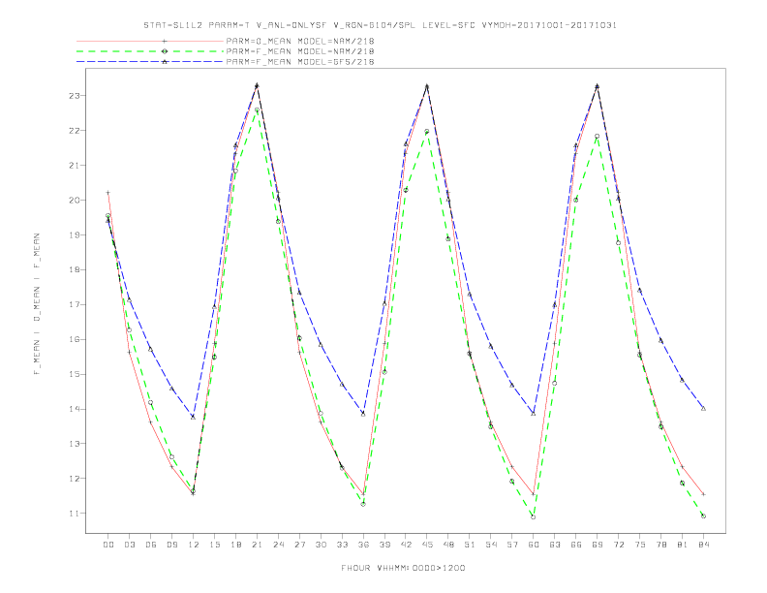Click x-axis tick label 75

(640, 545)
